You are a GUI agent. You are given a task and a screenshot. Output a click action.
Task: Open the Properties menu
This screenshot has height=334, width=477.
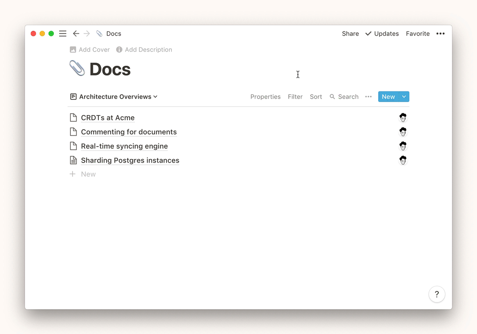point(265,97)
